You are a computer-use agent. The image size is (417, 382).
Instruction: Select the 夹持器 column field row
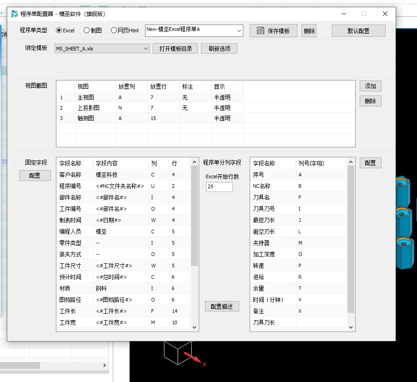point(299,243)
